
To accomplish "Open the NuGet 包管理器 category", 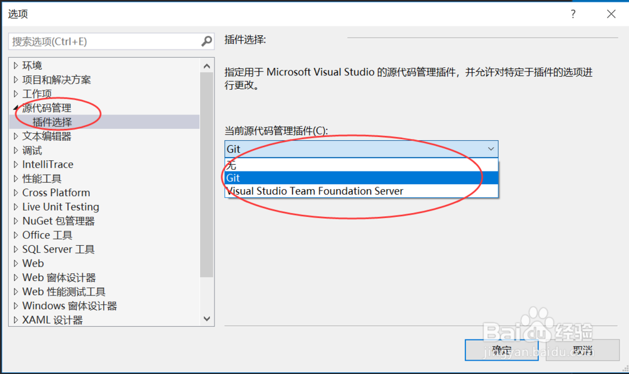I will click(x=58, y=221).
